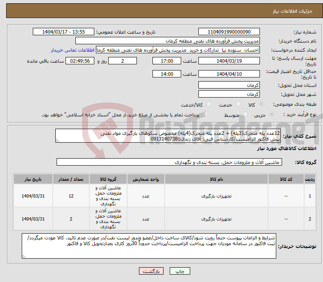Select the خدمت radio button
The image size is (323, 282).
[238, 104]
